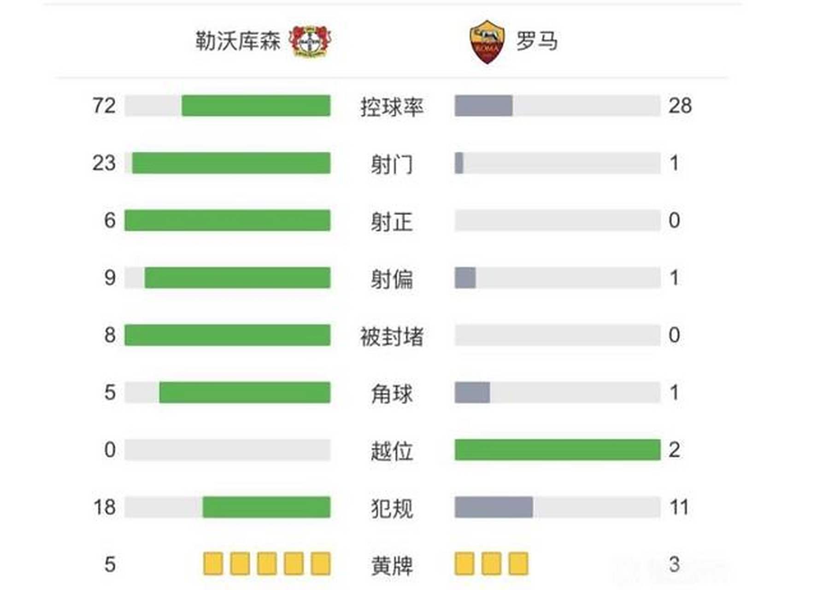Select the 勒沃库森 team name
Viewport: 817px width, 590px height.
click(238, 41)
